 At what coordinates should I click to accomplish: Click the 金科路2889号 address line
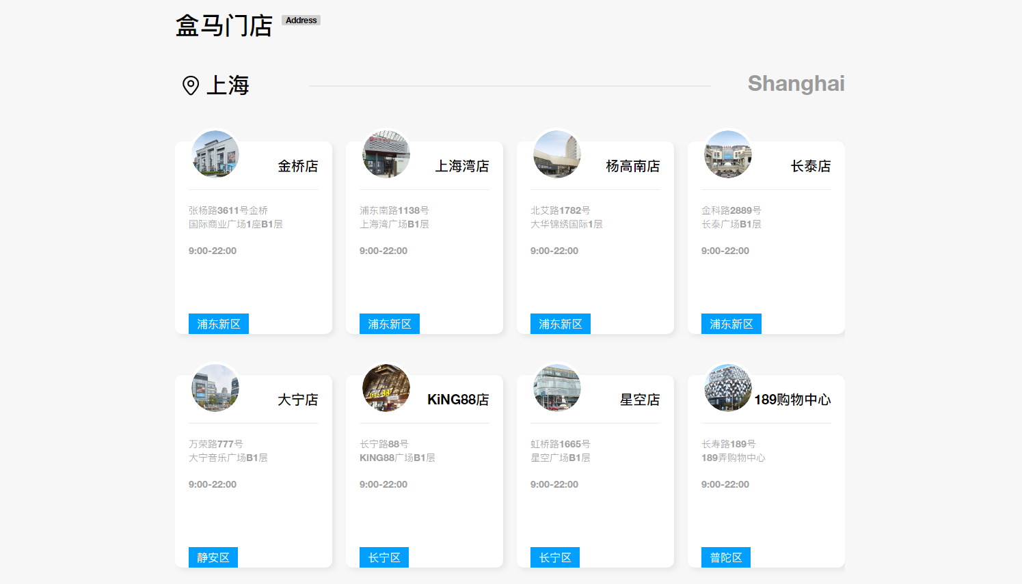point(731,210)
